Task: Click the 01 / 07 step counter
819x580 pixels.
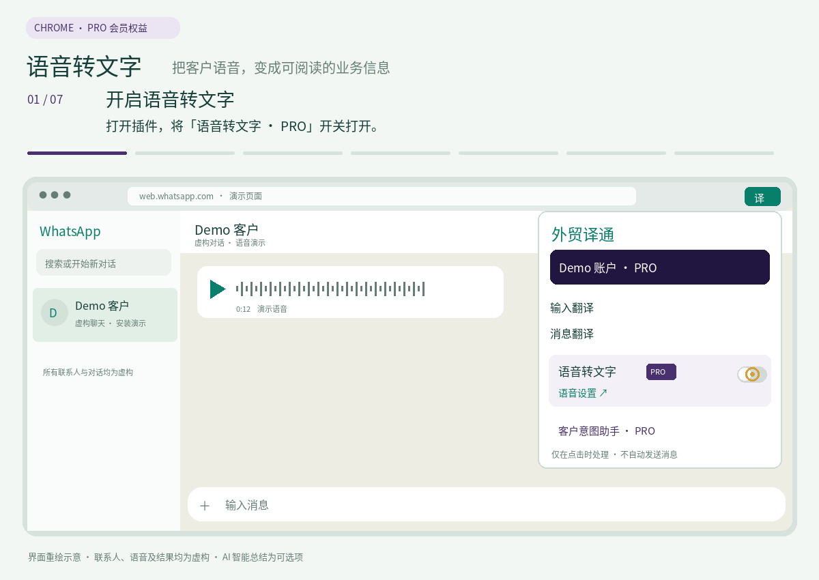Action: [45, 100]
